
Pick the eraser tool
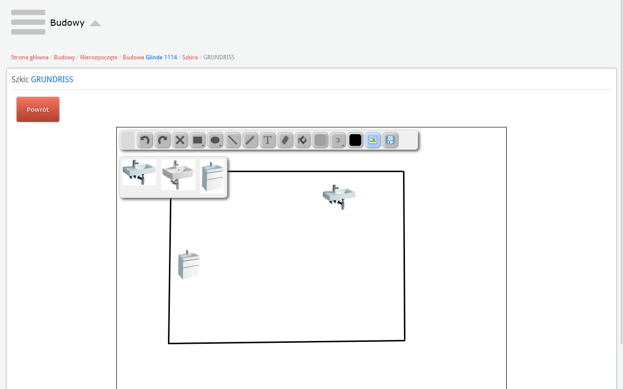[285, 141]
